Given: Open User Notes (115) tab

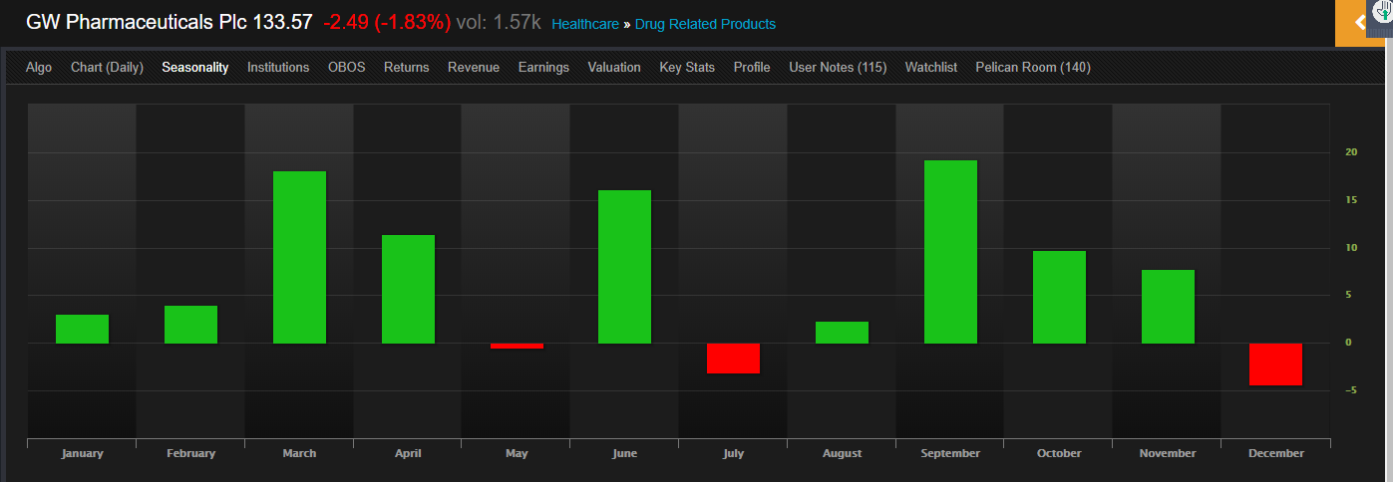Looking at the screenshot, I should click(838, 68).
